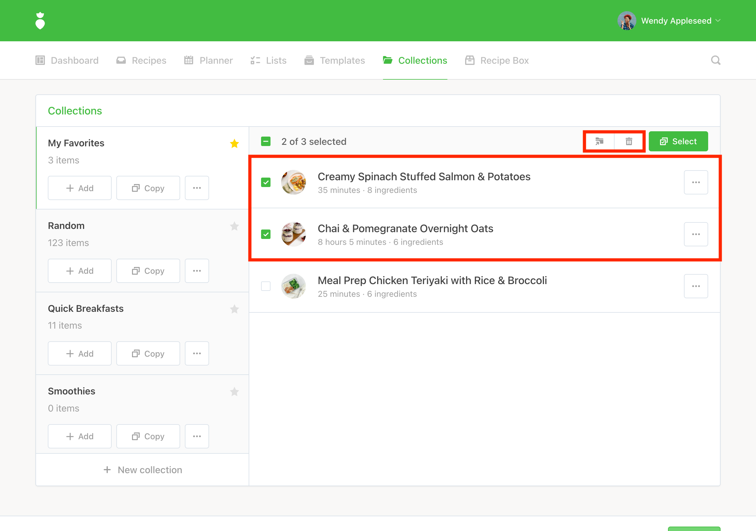Toggle the select-all checkbox
This screenshot has width=756, height=531.
pyautogui.click(x=266, y=142)
